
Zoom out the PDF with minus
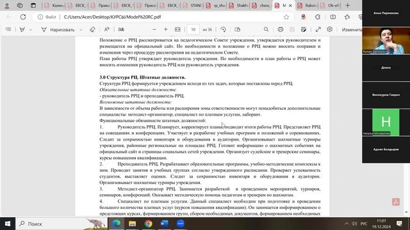pos(154,29)
